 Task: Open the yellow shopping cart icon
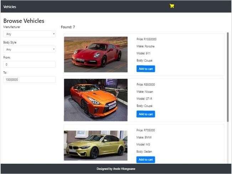172,6
